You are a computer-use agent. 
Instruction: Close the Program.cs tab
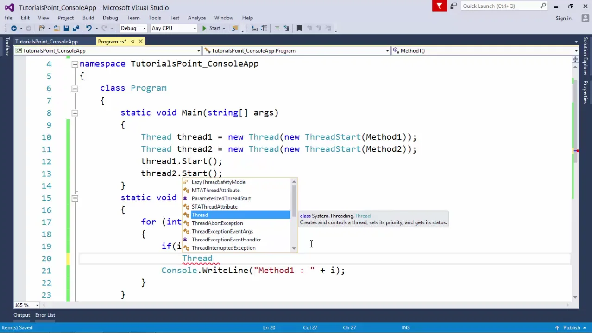click(x=140, y=42)
